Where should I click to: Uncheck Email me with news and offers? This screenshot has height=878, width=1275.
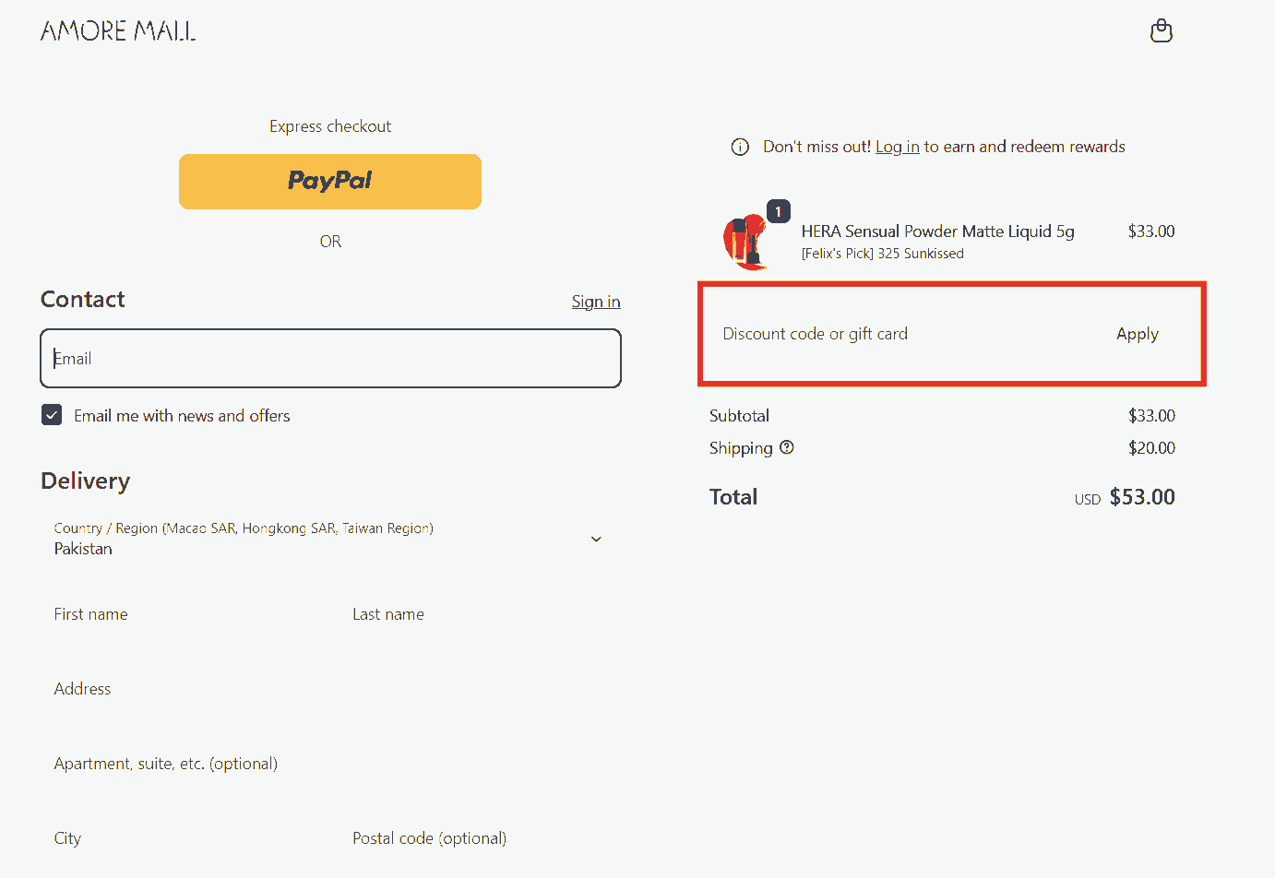coord(52,415)
